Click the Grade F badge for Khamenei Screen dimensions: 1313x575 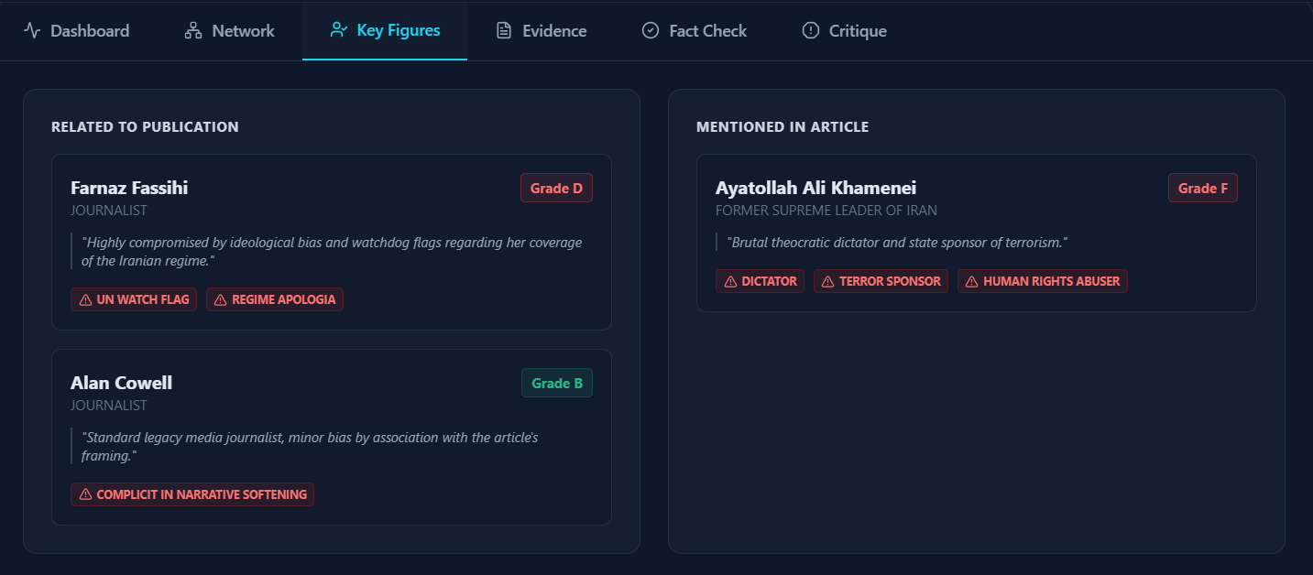(x=1203, y=189)
